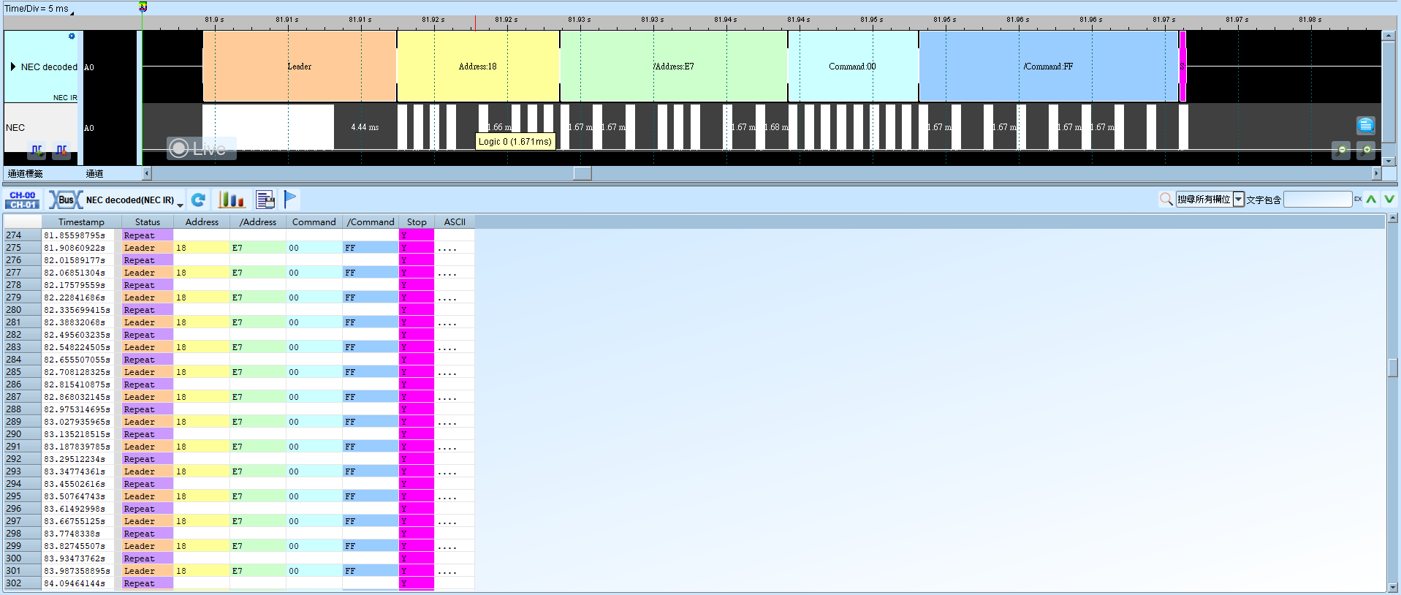
Task: Click the /Command:FF decoded segment
Action: click(x=1049, y=66)
